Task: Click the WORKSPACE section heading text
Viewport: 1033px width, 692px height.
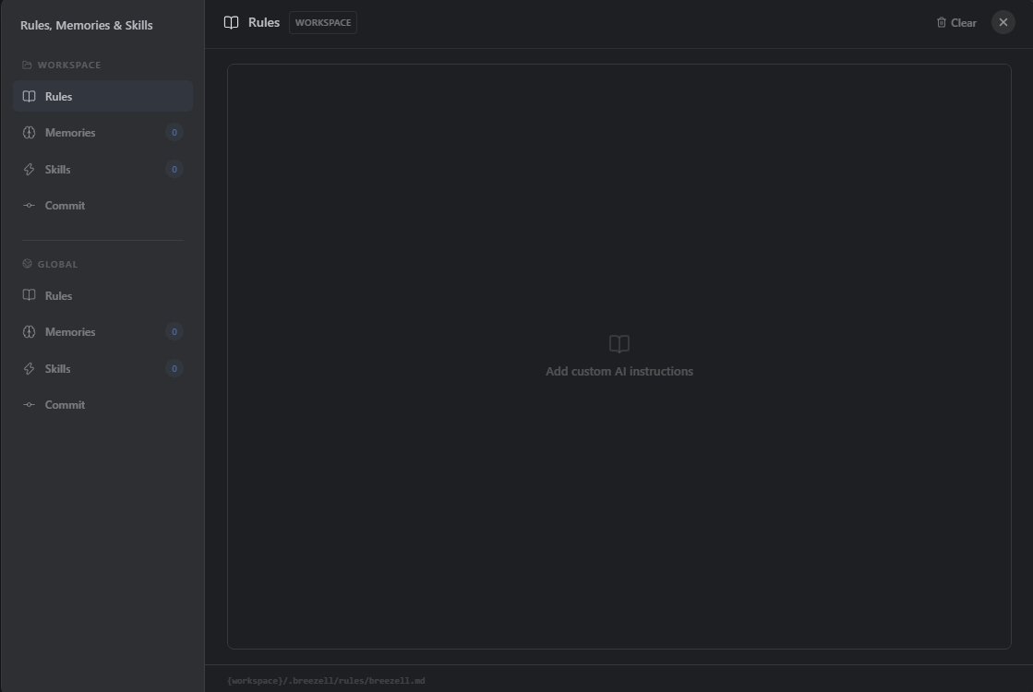Action: pos(69,66)
